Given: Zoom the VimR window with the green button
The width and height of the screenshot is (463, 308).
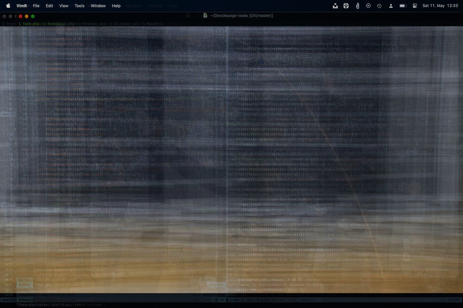Looking at the screenshot, I should tap(33, 16).
